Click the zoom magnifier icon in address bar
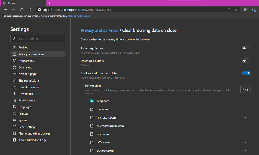This screenshot has height=155, width=259. coord(229,10)
